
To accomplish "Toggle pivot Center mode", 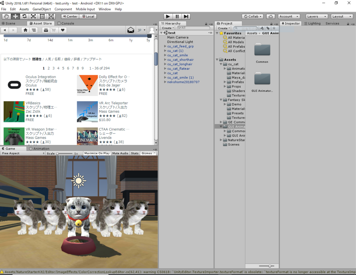I will (70, 16).
